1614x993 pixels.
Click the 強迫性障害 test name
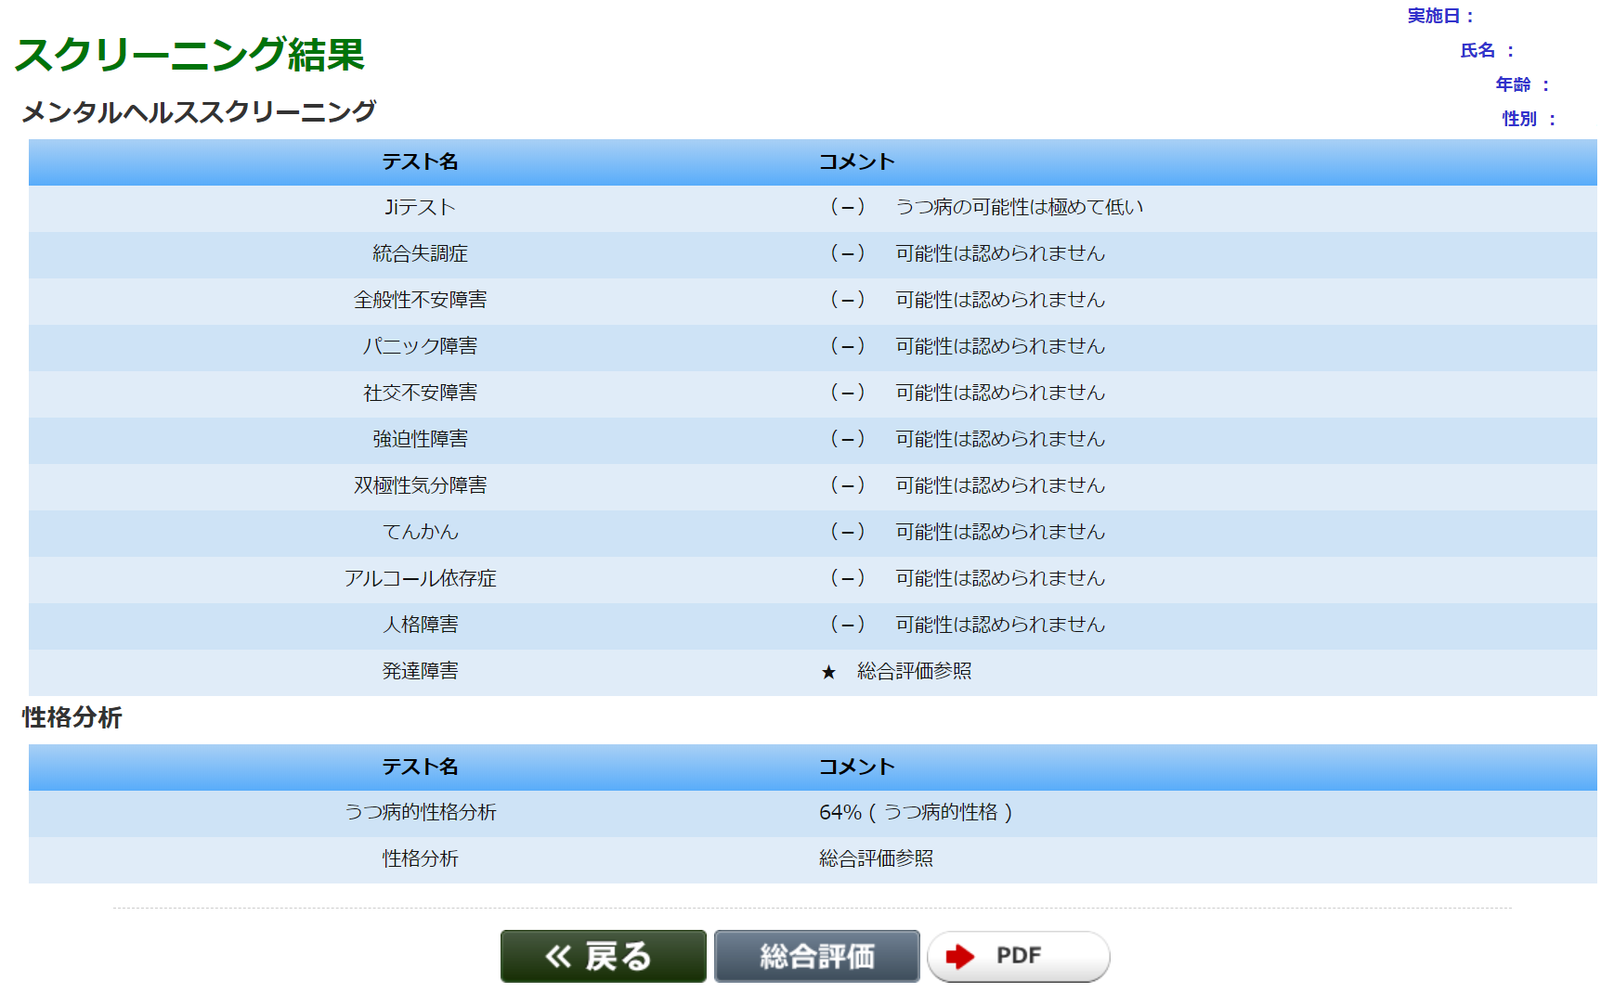[420, 439]
